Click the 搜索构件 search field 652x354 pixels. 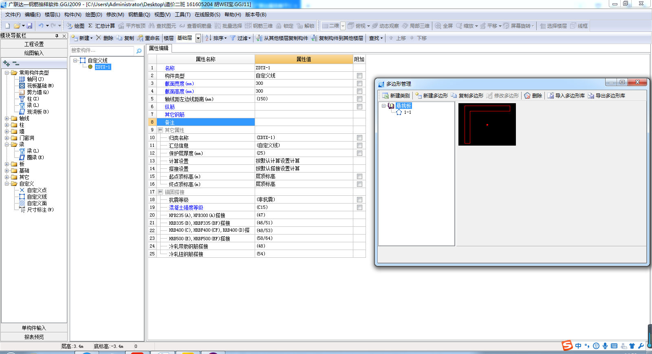coord(102,51)
